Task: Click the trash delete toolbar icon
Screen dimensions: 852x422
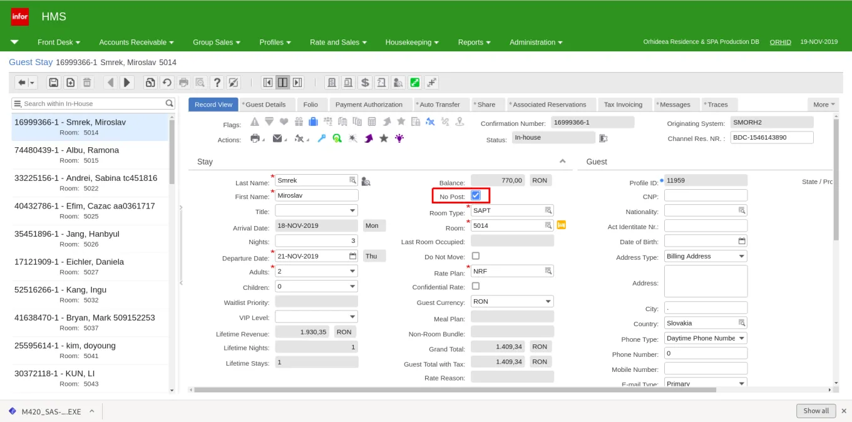Action: click(x=87, y=83)
